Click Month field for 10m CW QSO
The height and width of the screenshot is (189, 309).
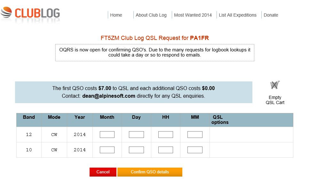coord(107,150)
